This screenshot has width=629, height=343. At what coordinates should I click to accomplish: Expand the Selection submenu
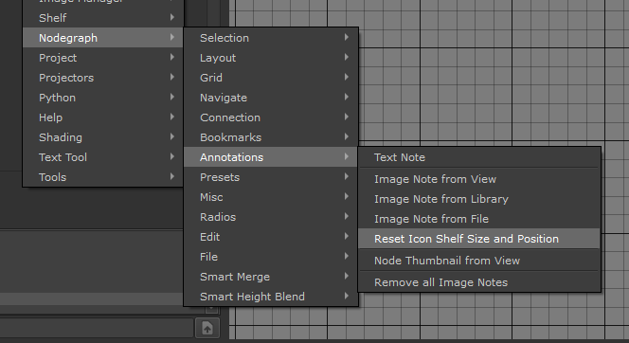271,38
